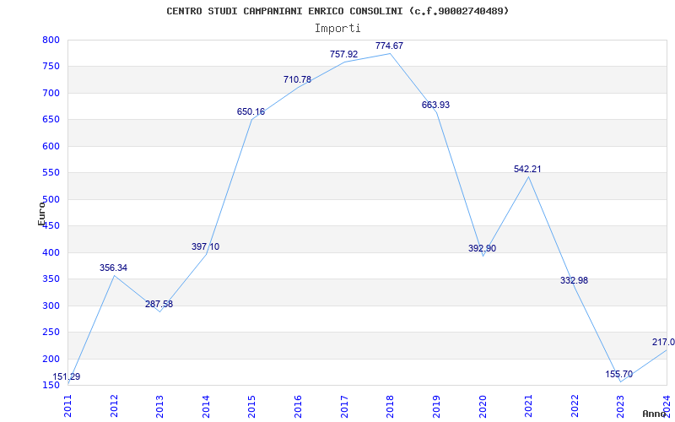Click the 663.93 data label
This screenshot has height=422, width=675.
[435, 105]
